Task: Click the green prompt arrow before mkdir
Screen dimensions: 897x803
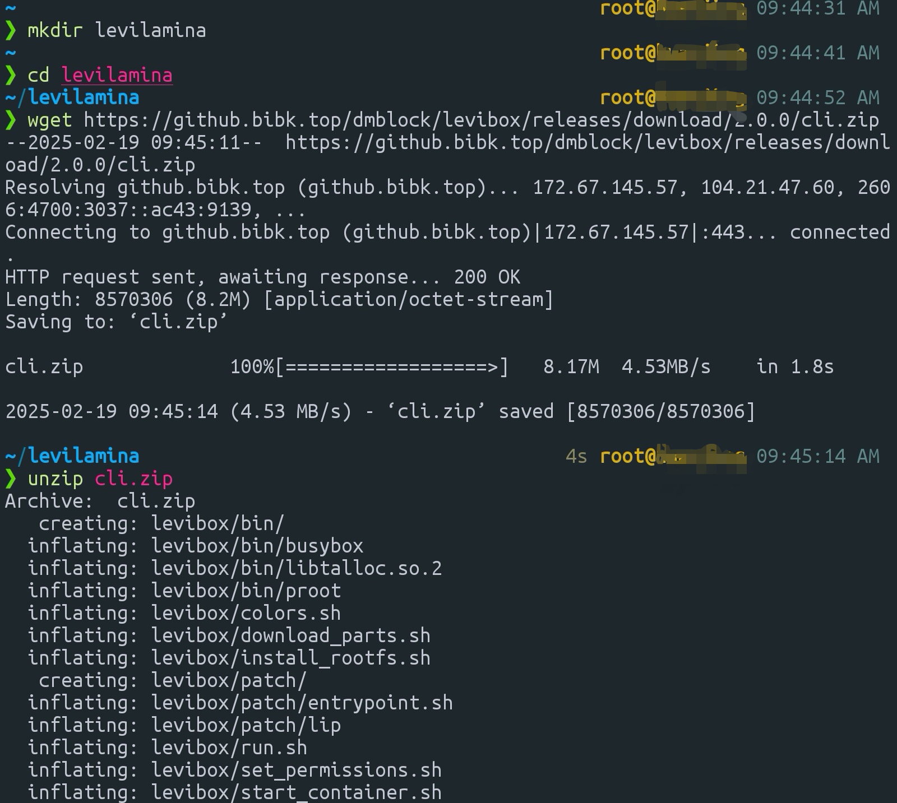Action: (11, 30)
